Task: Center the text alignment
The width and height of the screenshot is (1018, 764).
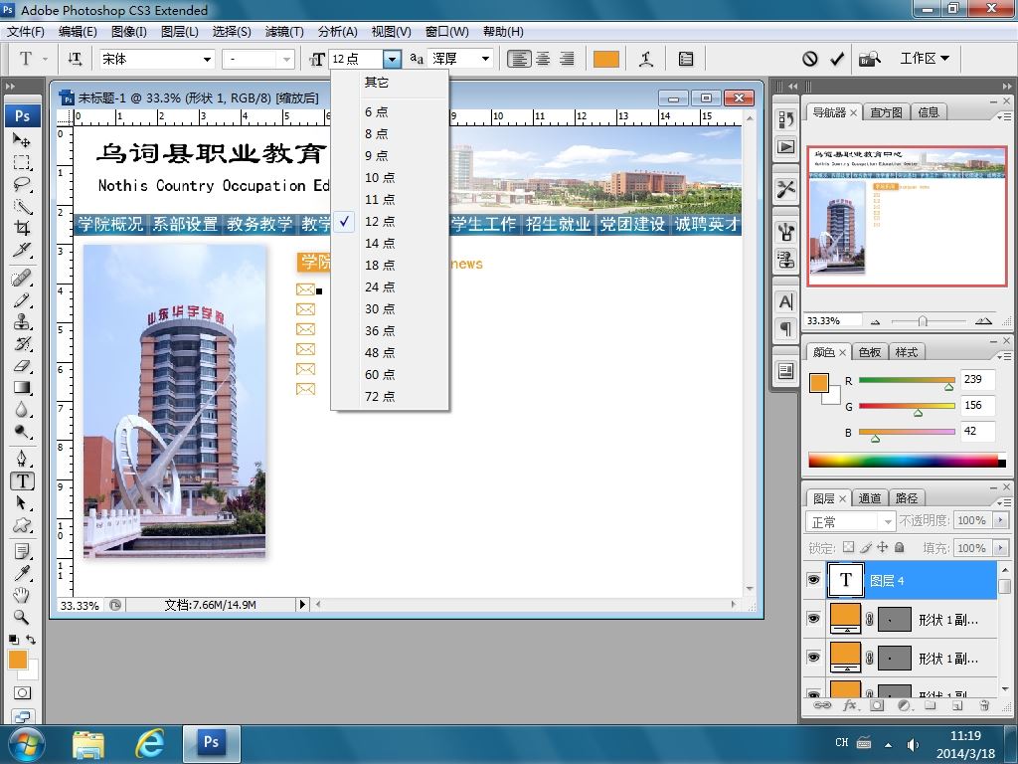Action: (543, 59)
